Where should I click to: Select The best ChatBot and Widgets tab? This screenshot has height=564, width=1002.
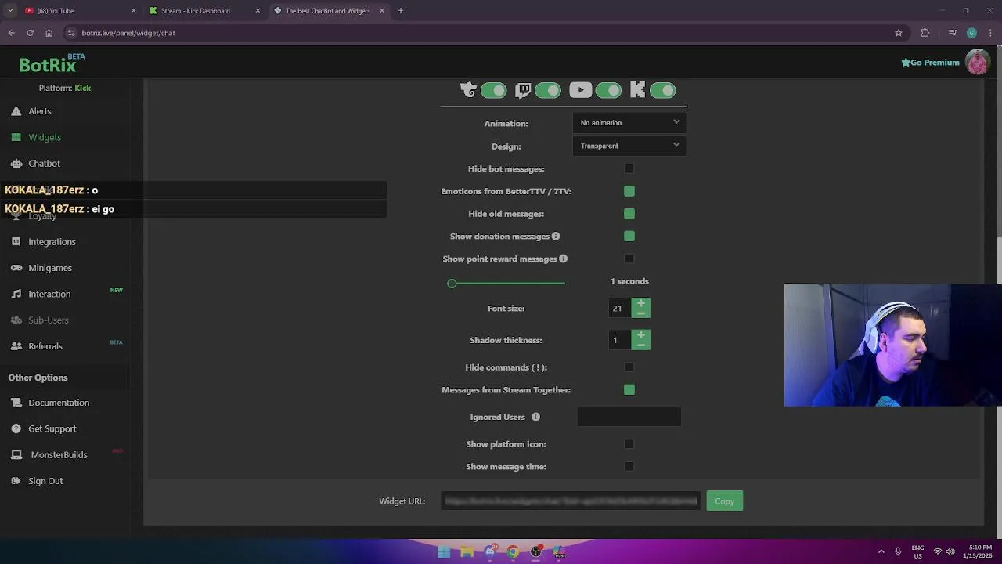(329, 10)
